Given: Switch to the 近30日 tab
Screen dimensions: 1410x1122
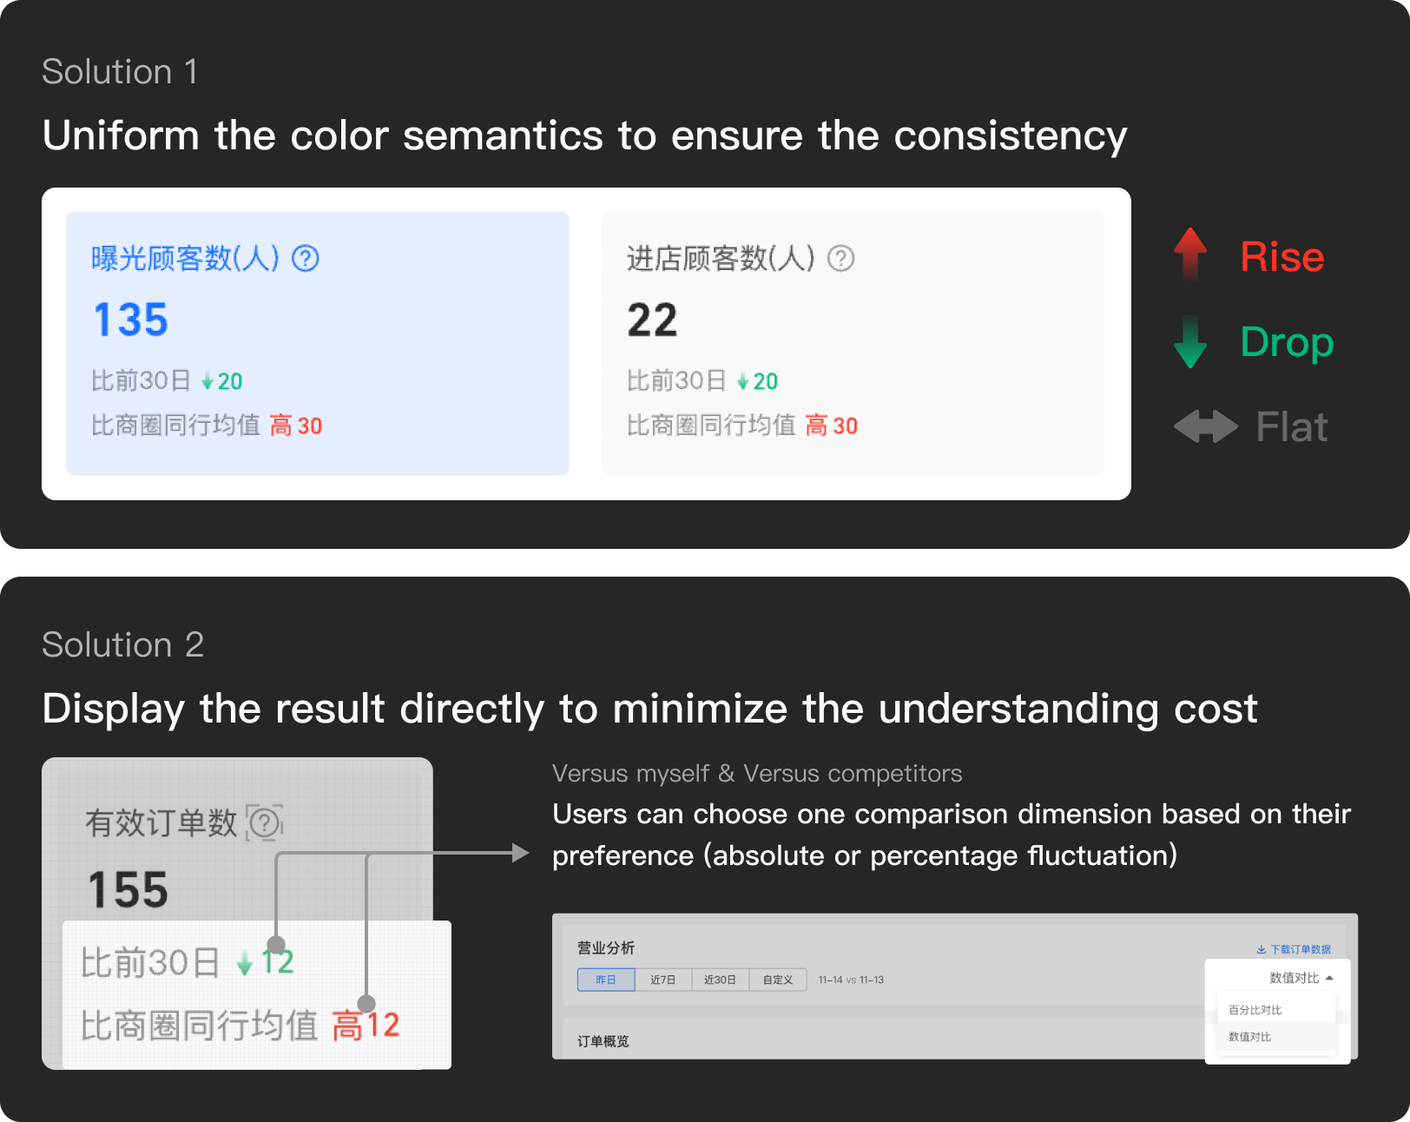Looking at the screenshot, I should (720, 980).
